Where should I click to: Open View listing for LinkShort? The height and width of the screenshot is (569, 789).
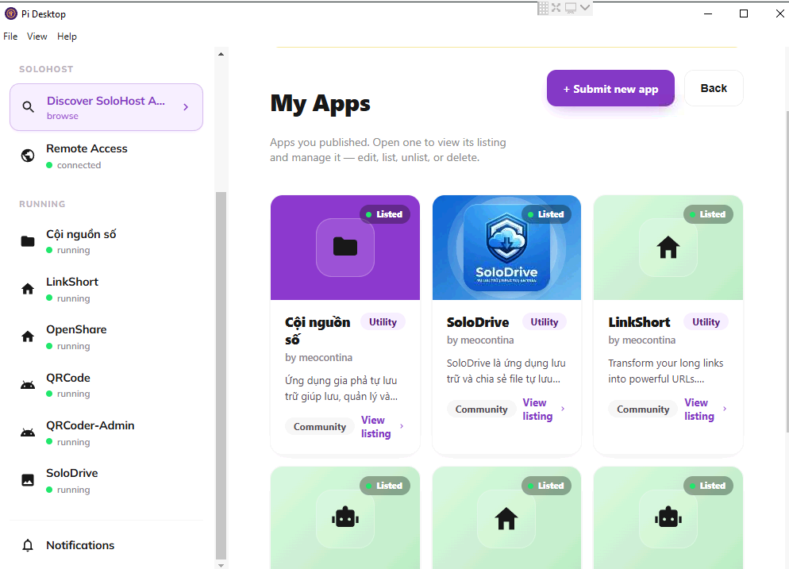(x=699, y=409)
